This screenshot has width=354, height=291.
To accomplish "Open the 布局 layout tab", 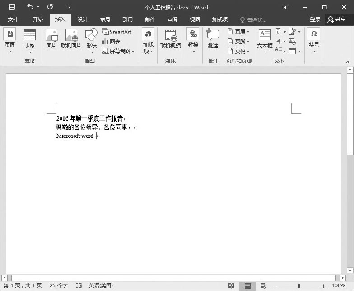I will tap(105, 19).
